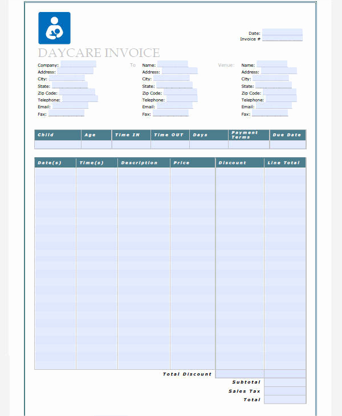Click the cell under Days header
The height and width of the screenshot is (416, 342).
tap(209, 144)
